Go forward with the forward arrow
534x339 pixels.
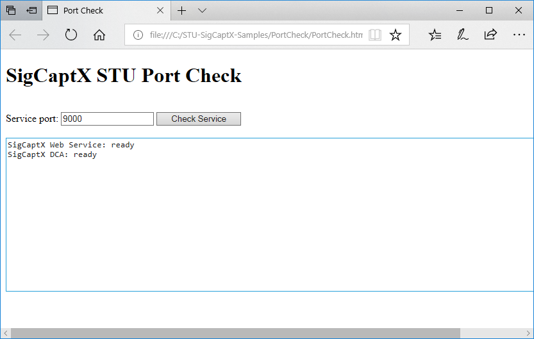coord(43,35)
